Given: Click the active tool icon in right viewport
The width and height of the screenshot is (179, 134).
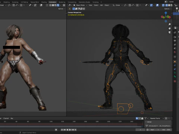Looking at the screenshot, I should [70, 9].
